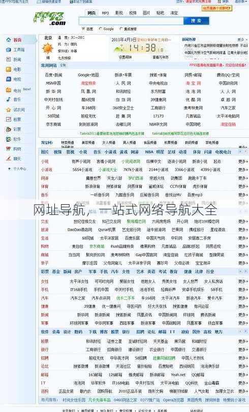Viewport: 249px width, 412px height.
Task: Open the 世纪佳缘交友 link
Action: 85,221
